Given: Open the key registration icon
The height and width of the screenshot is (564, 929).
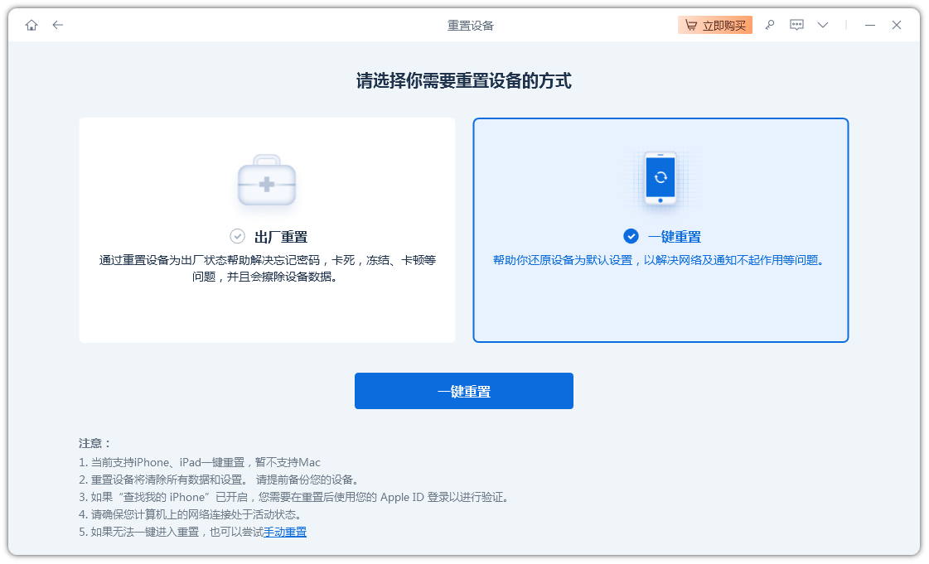Looking at the screenshot, I should [x=770, y=25].
